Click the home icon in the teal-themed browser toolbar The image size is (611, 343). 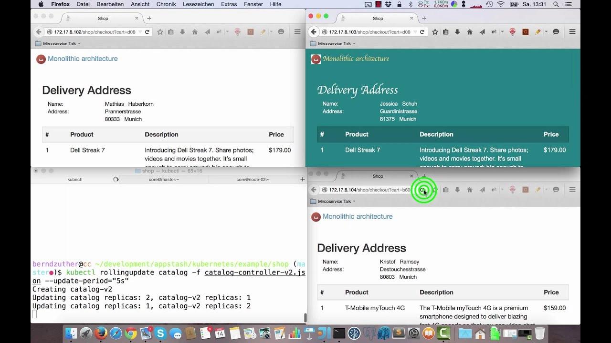tap(470, 32)
